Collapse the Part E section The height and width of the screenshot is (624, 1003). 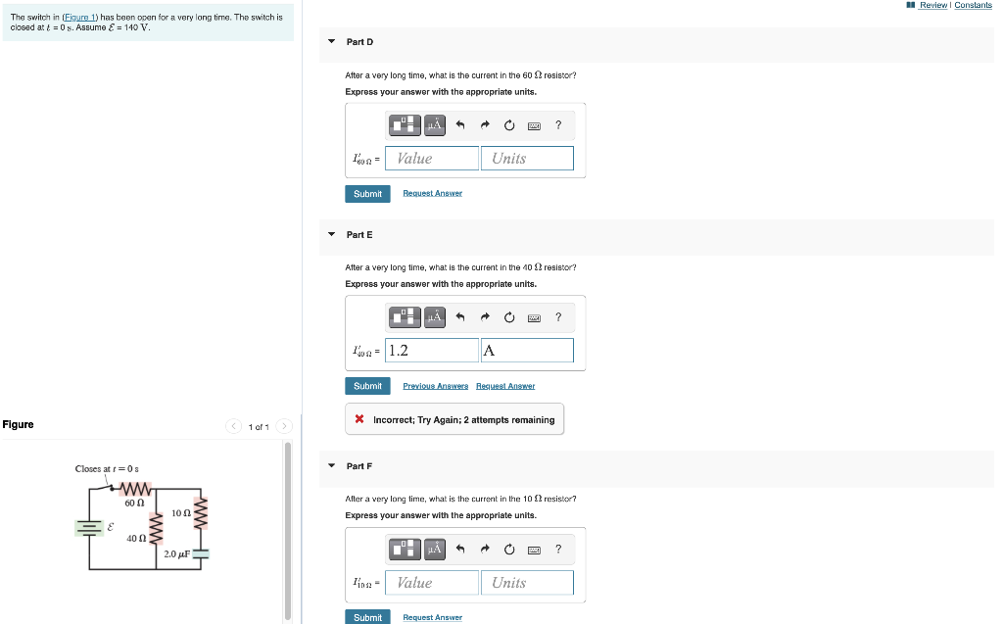click(x=333, y=234)
